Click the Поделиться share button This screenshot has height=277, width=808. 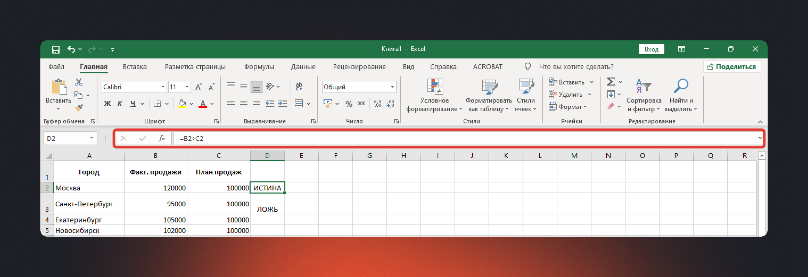pos(732,67)
